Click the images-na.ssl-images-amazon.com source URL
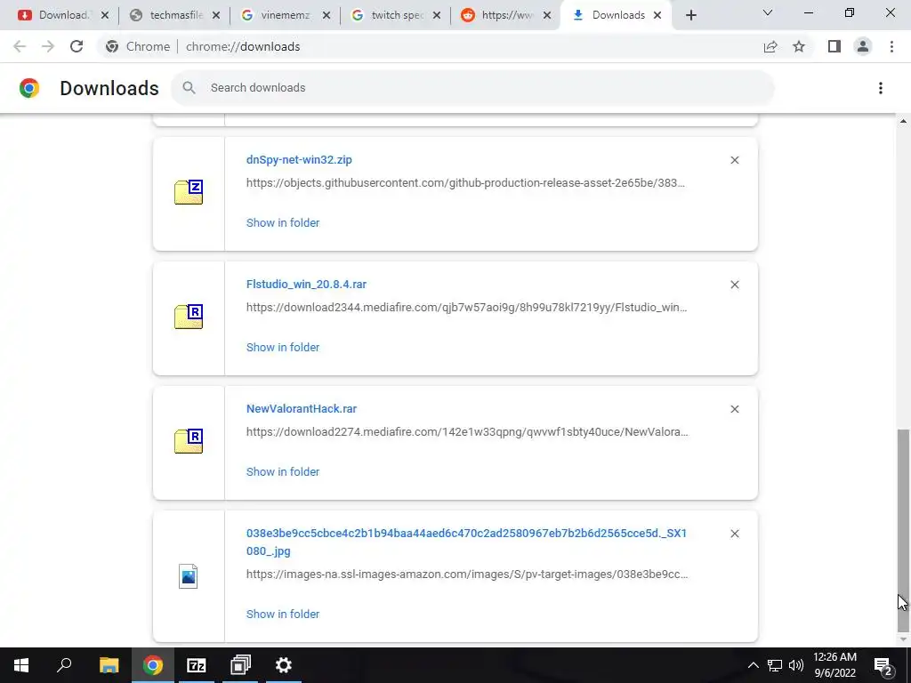Screen dimensions: 911x683 tap(467, 574)
